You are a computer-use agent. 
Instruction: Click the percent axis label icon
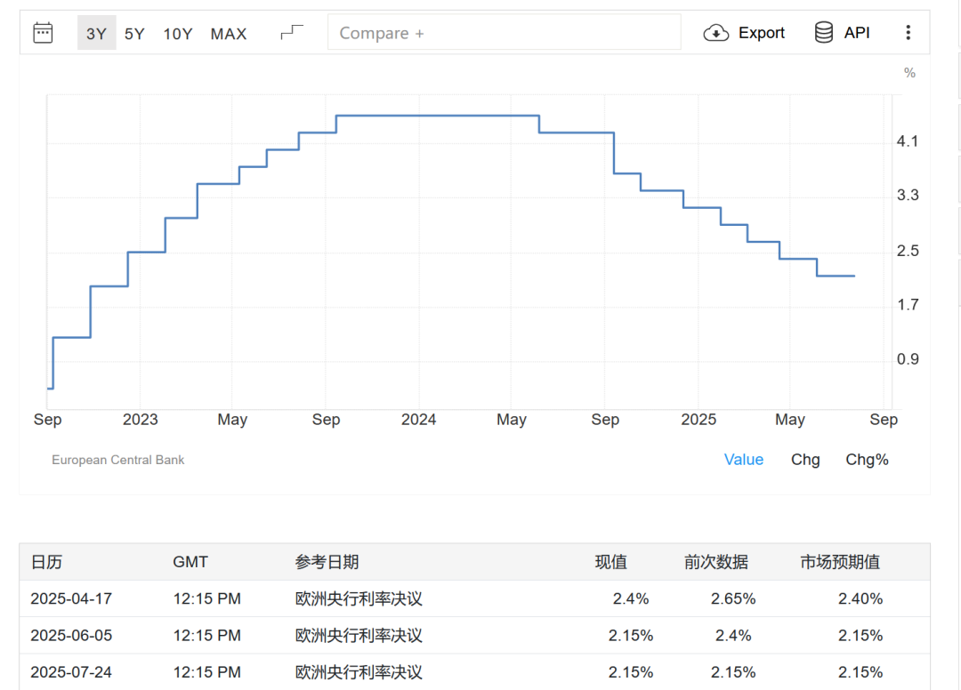[909, 73]
